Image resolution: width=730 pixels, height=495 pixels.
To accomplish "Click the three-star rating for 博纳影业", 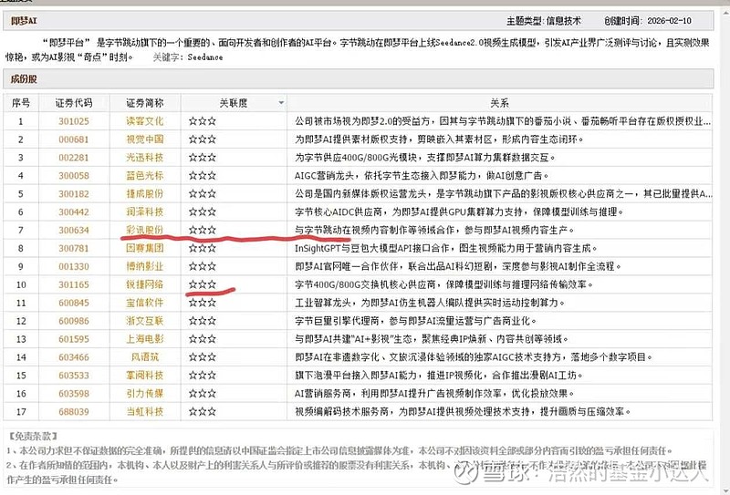I will (x=203, y=266).
